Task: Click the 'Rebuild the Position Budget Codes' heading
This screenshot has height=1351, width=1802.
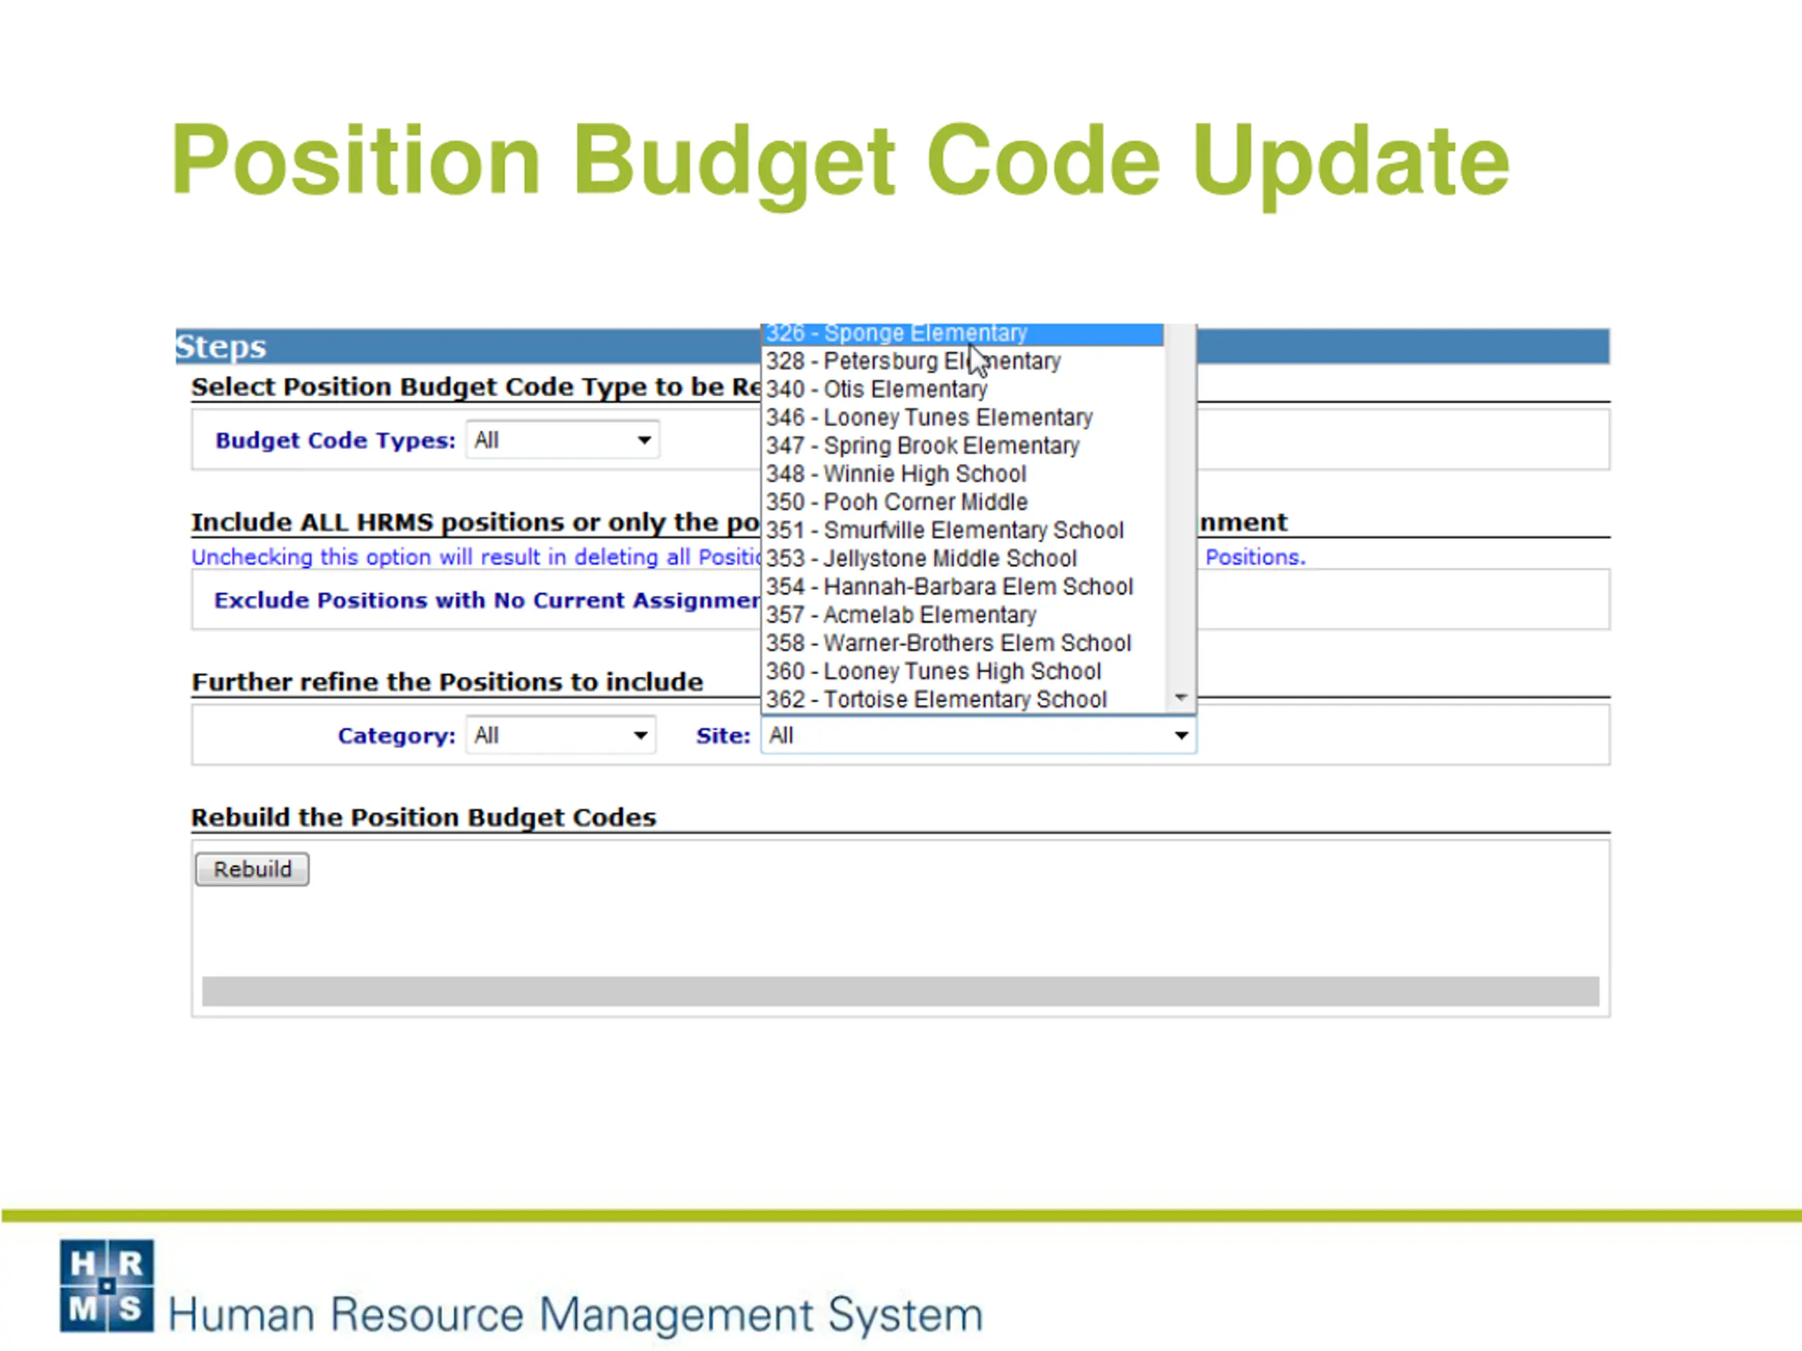Action: (x=424, y=818)
